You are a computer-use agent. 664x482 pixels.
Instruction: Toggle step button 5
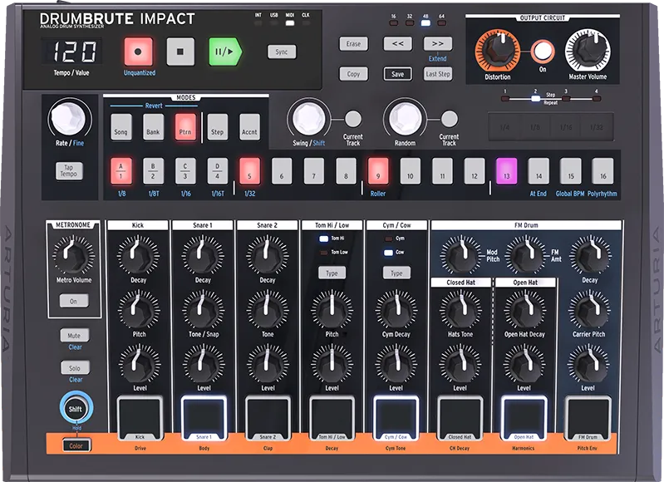click(249, 171)
